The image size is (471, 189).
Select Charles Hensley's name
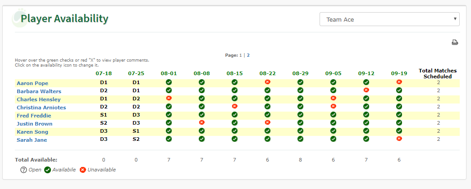pos(39,99)
